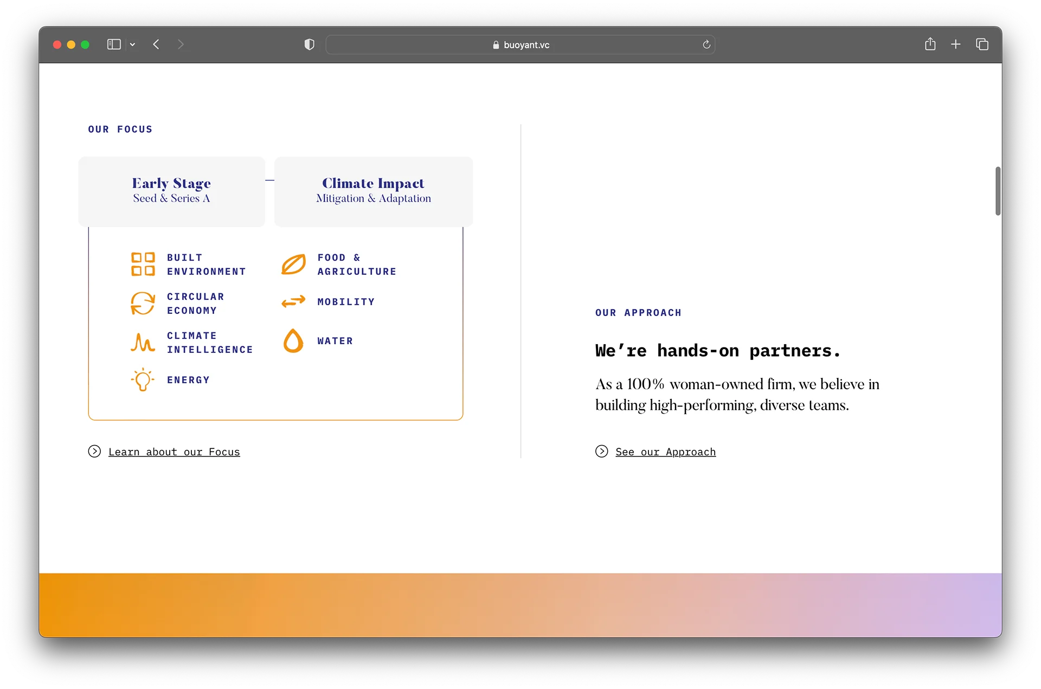1041x689 pixels.
Task: Click the Climate Intelligence waveform icon
Action: [x=143, y=342]
